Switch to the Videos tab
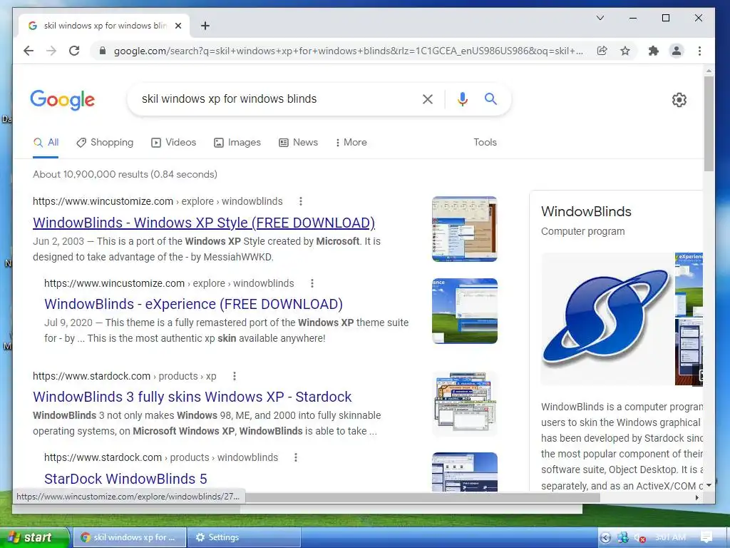 174,143
